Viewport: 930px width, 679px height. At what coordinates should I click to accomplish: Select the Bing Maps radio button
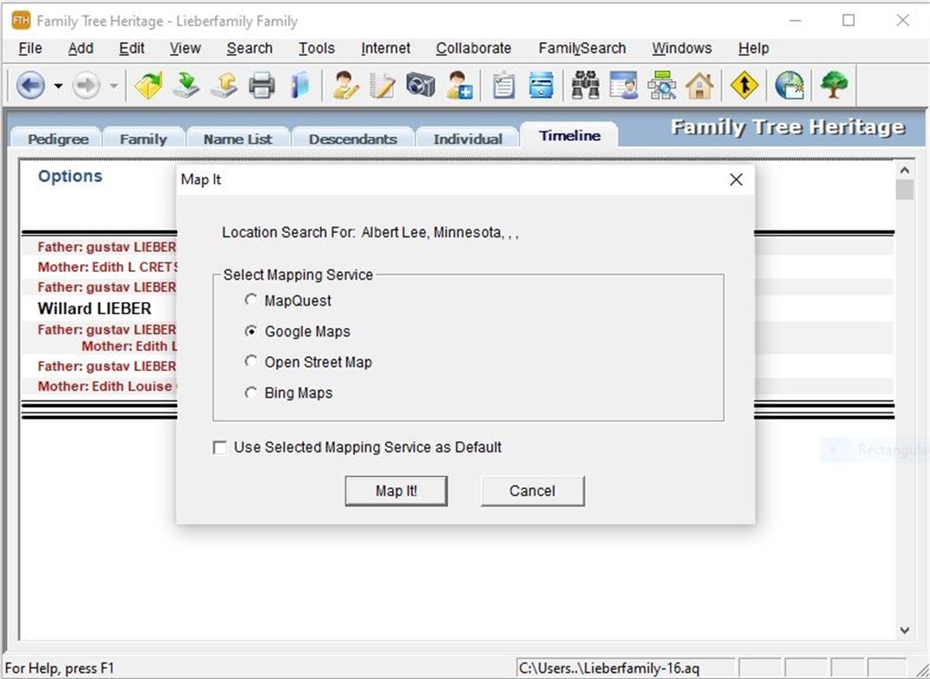250,393
